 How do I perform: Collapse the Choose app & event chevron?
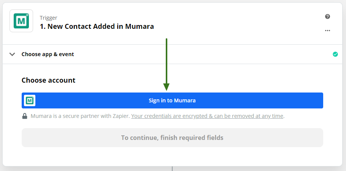click(13, 54)
